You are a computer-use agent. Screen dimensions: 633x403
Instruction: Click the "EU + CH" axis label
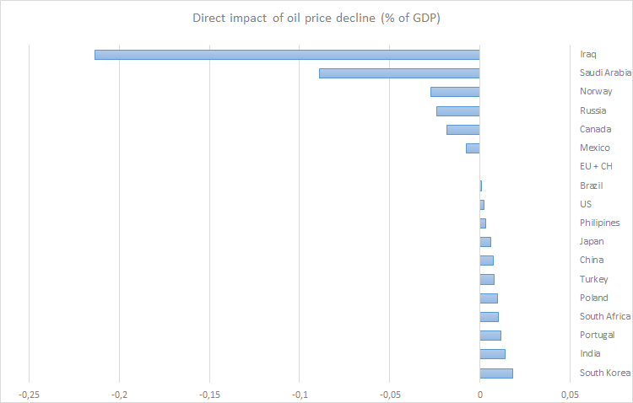click(x=596, y=167)
